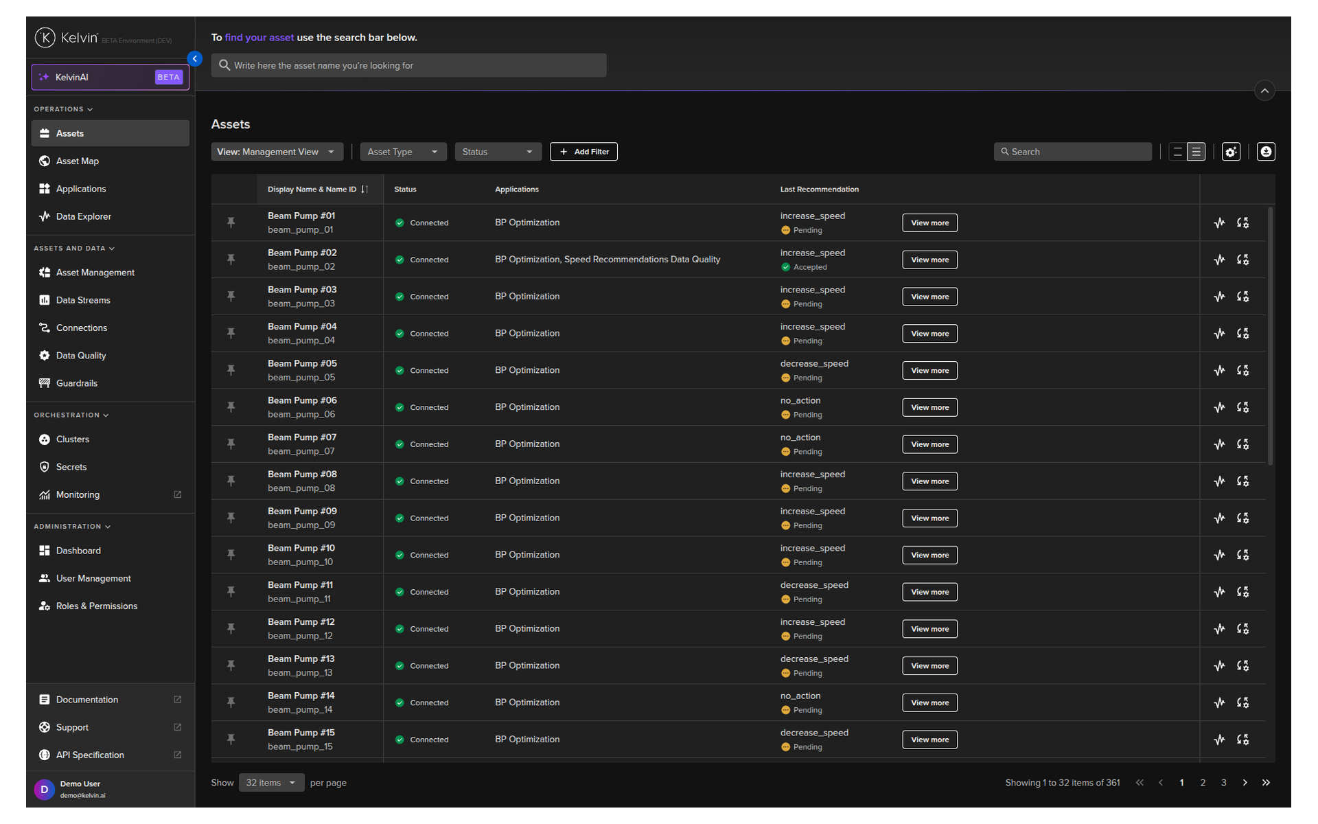Collapse the asset search banner
This screenshot has width=1318, height=824.
point(1264,91)
